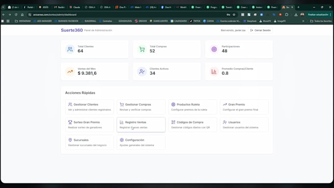334x188 pixels.
Task: Open the apps grid shortcut icon
Action: 8,21
